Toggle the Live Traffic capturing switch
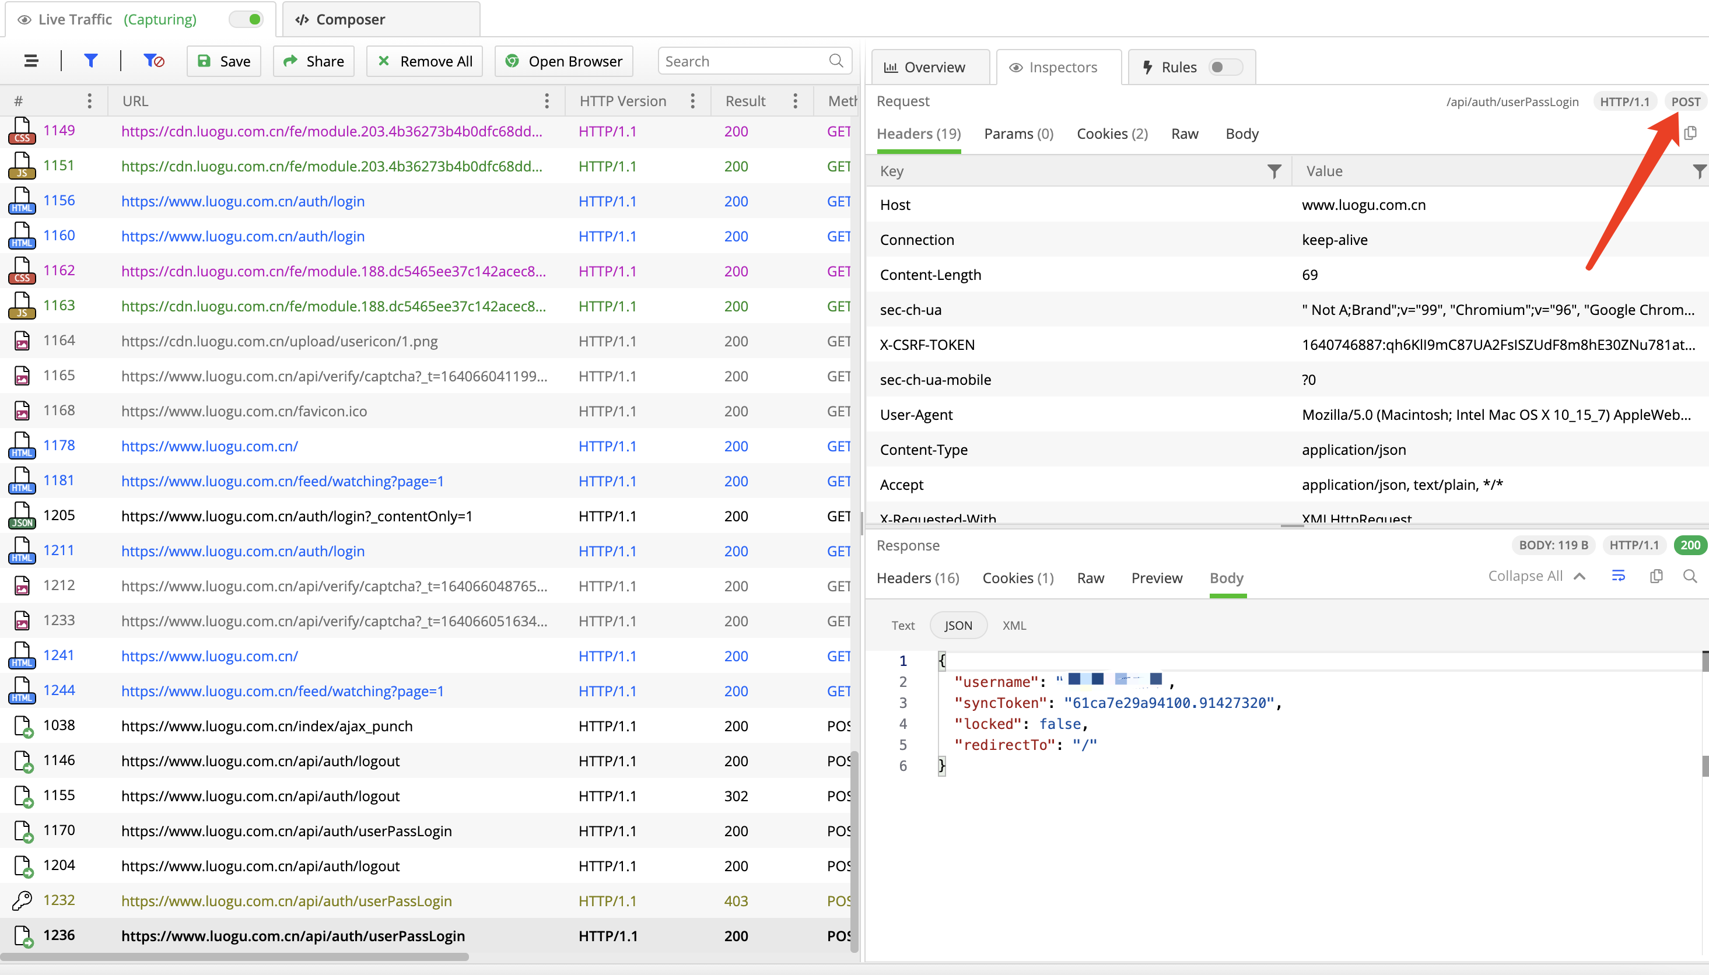 pos(247,19)
